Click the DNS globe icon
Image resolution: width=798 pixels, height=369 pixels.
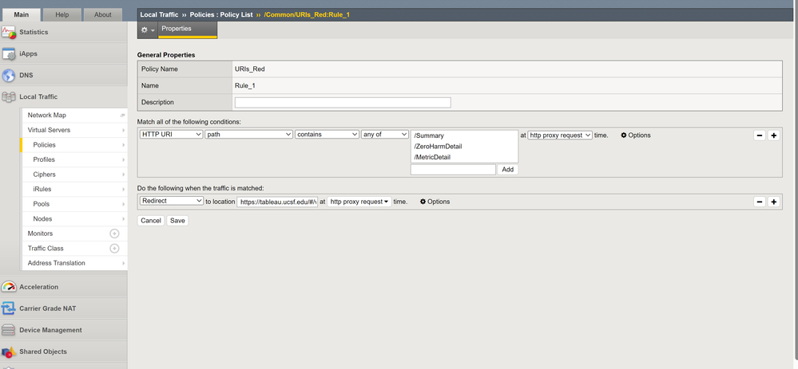pos(9,76)
